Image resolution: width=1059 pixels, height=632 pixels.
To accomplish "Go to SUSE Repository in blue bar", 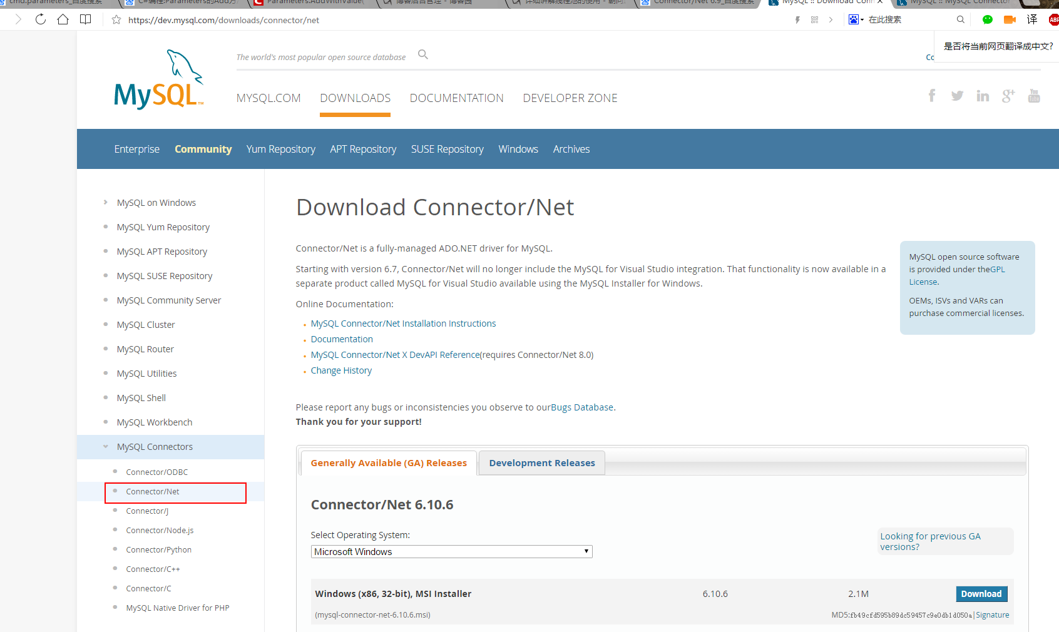I will point(448,149).
